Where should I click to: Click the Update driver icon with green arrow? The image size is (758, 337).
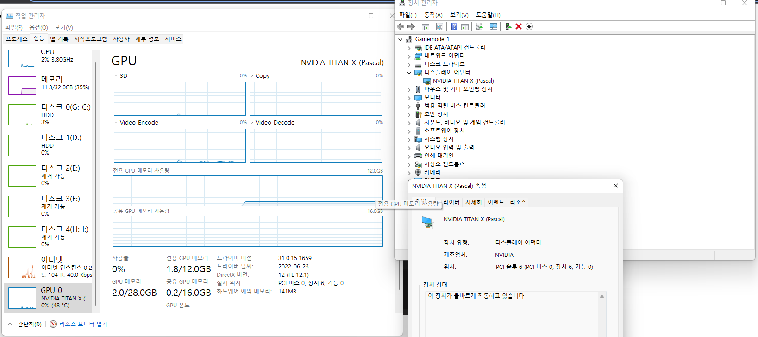pos(508,26)
